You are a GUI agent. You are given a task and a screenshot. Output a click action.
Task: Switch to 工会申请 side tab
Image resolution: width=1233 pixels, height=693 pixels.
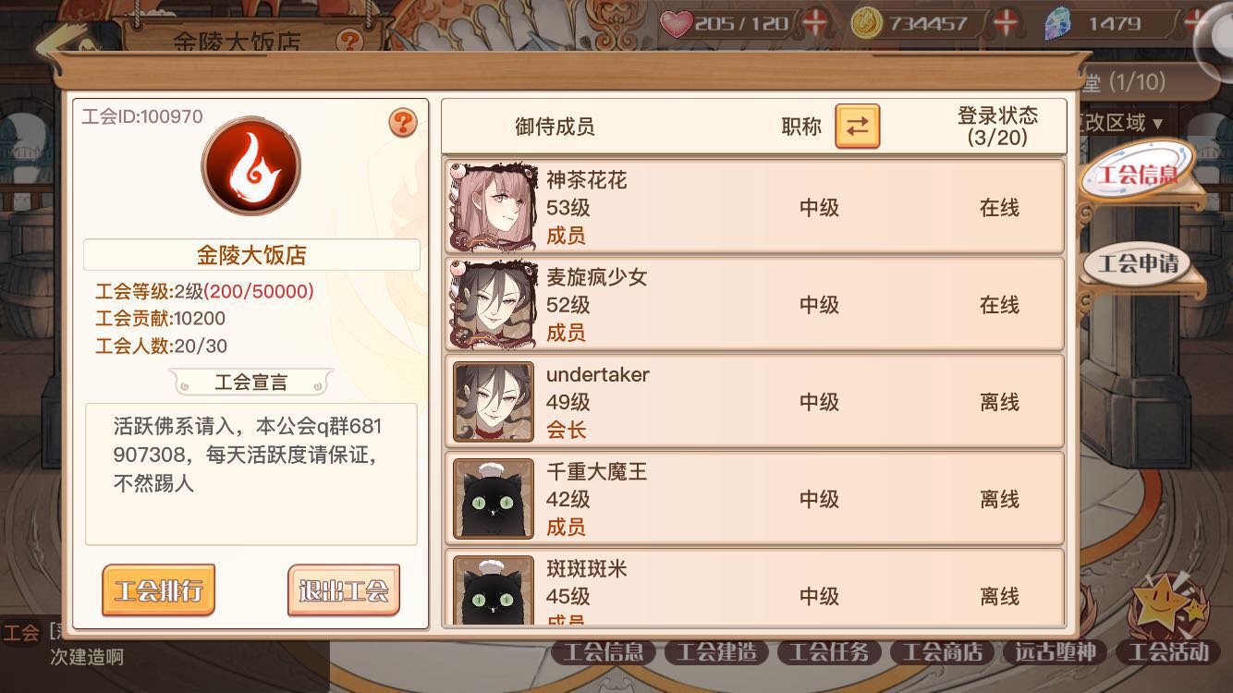coord(1138,263)
